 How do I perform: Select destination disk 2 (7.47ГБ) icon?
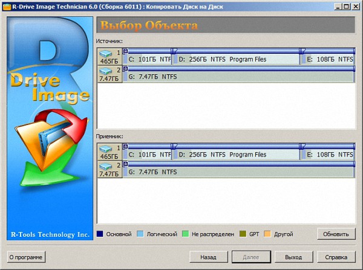pos(110,169)
